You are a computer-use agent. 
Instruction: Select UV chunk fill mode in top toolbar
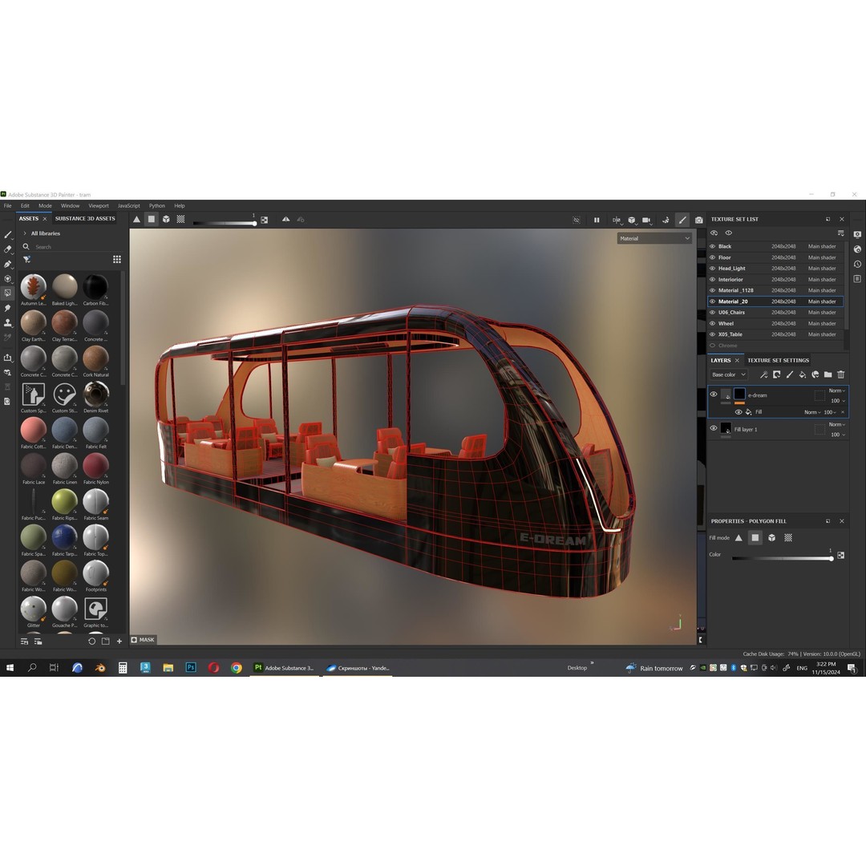[180, 219]
